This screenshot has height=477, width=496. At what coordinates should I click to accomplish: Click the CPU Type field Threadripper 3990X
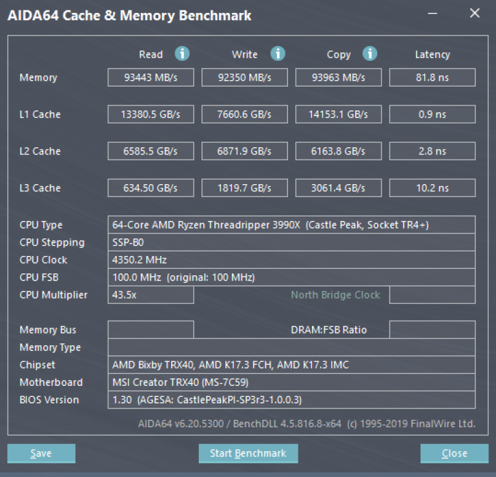coord(292,225)
